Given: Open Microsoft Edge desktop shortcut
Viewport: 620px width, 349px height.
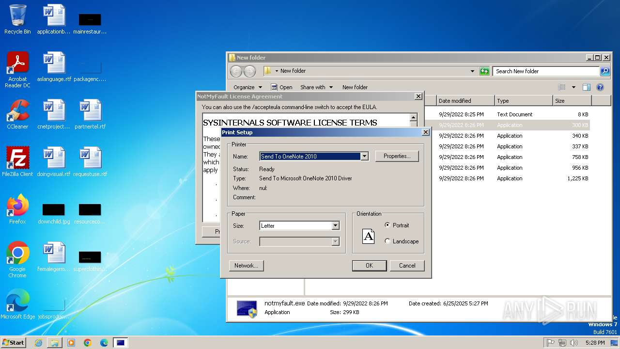Looking at the screenshot, I should tap(17, 304).
